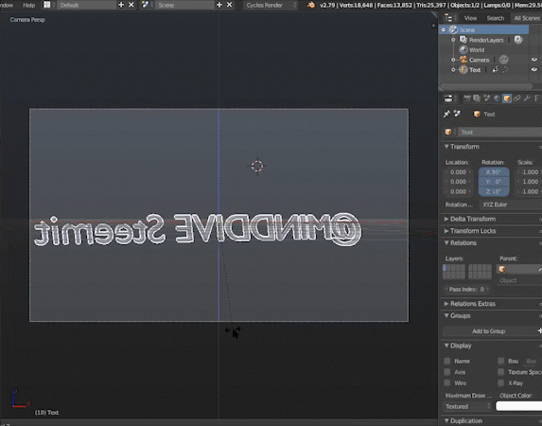Click the Text object name field
542x426 pixels.
click(x=499, y=133)
